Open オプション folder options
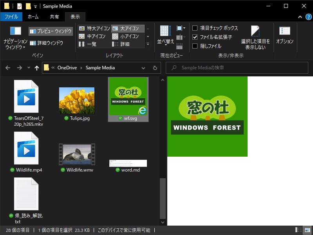This screenshot has height=235, width=313. [x=285, y=35]
